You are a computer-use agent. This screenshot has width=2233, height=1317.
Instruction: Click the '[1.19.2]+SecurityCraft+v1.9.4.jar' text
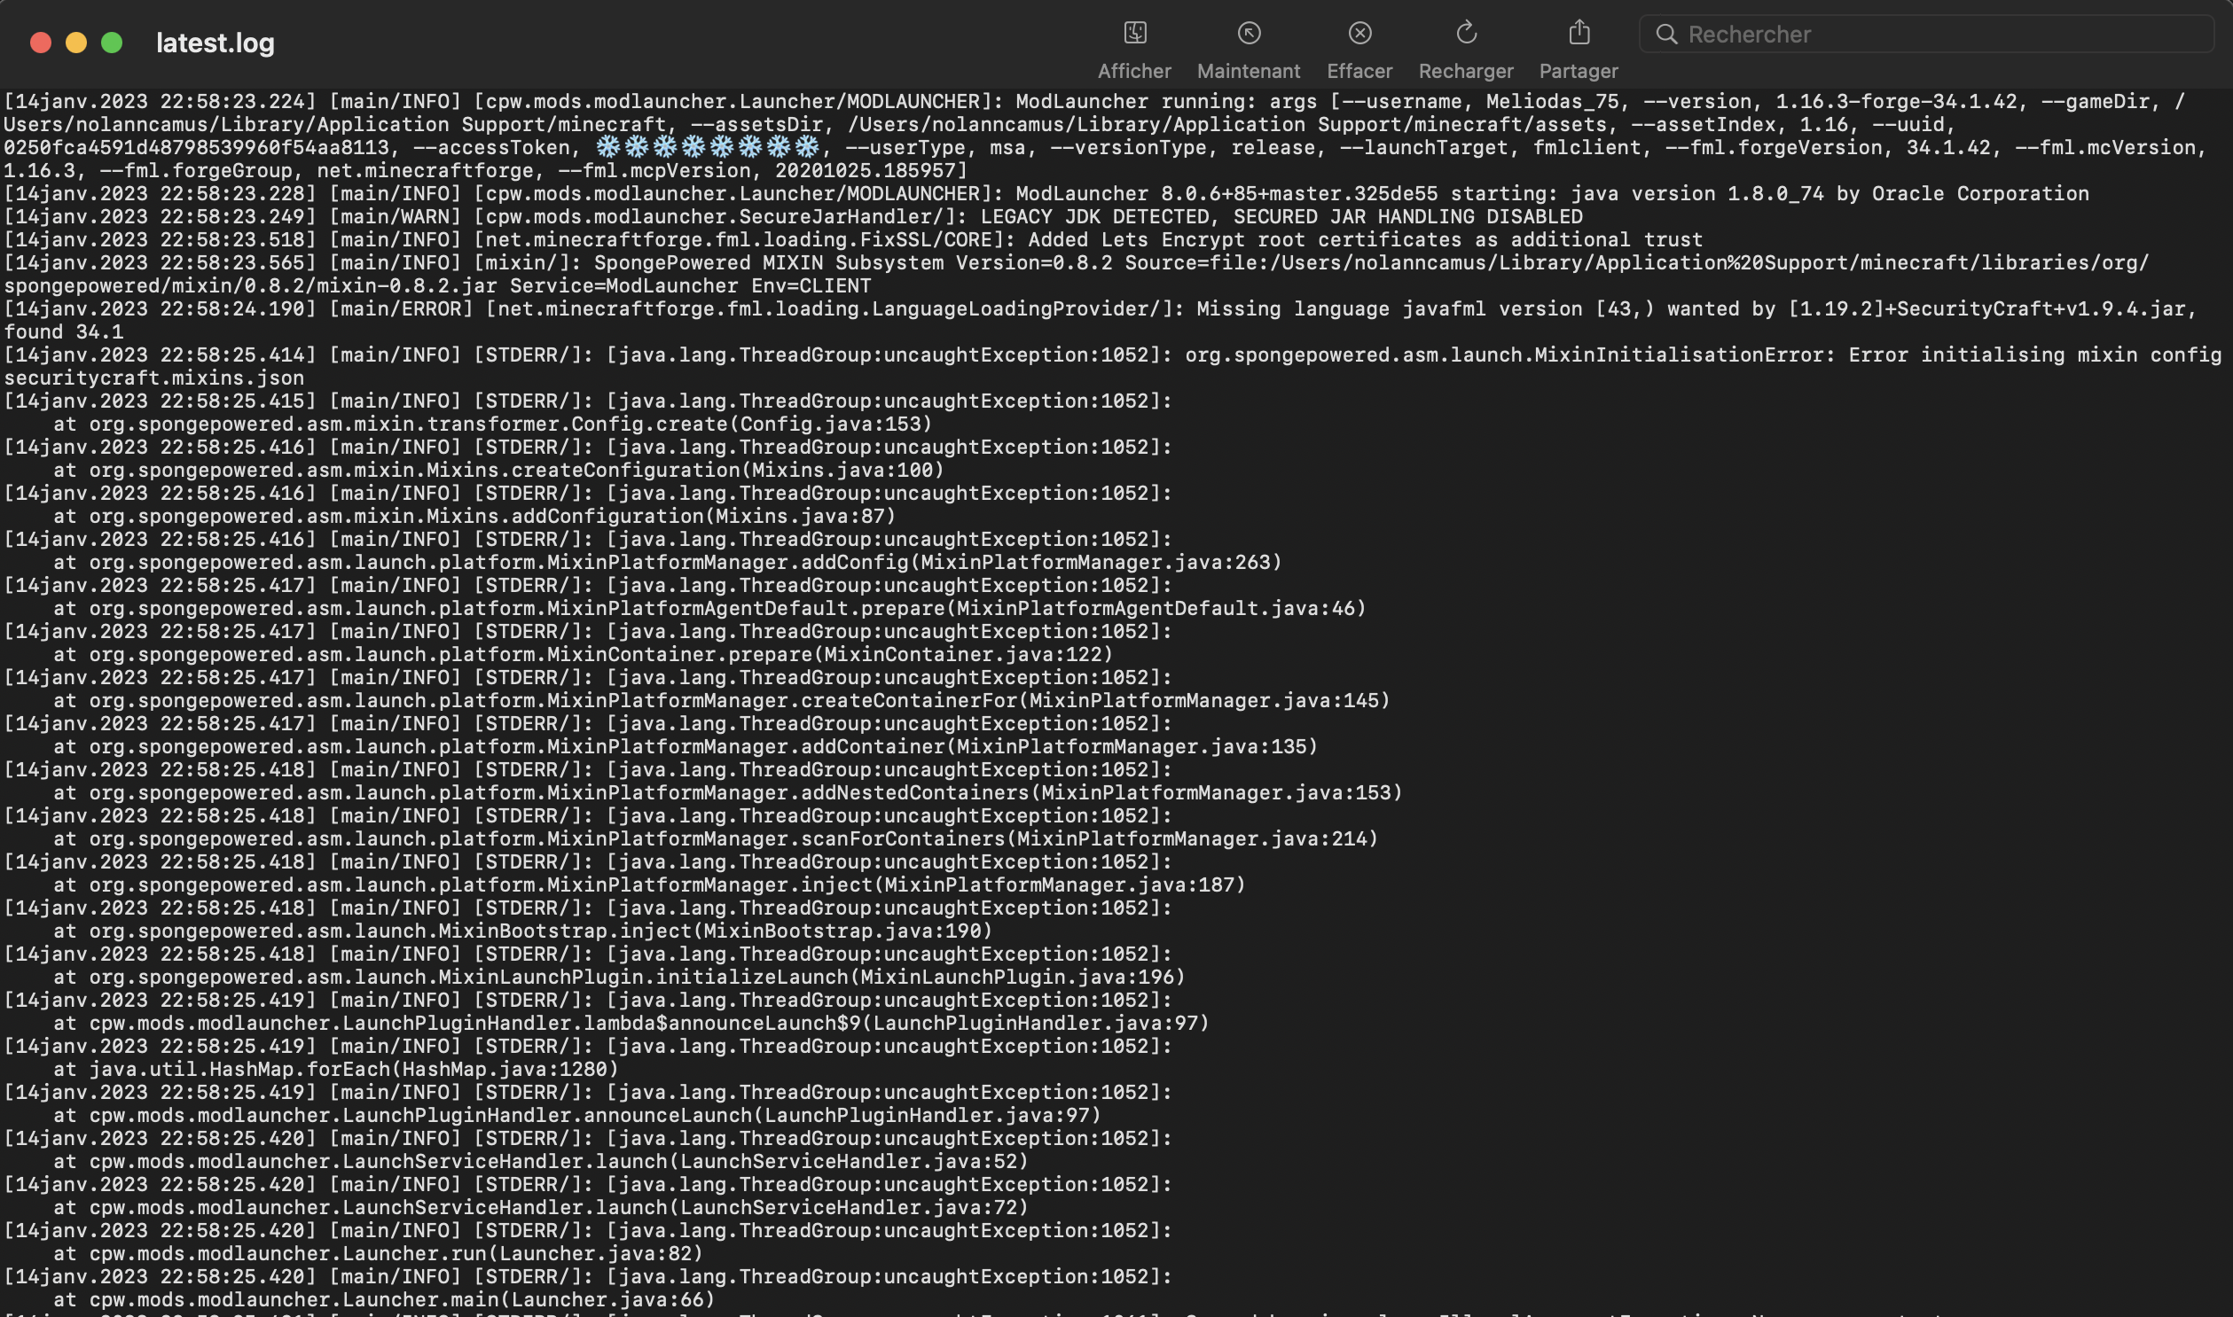[1987, 308]
